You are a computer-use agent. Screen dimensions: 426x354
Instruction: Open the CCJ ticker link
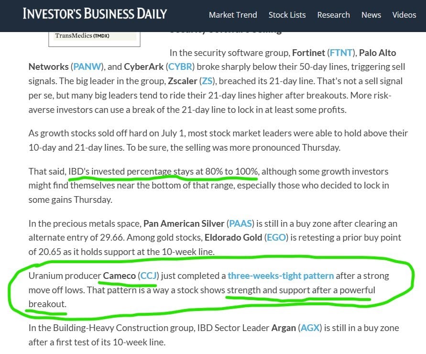148,276
